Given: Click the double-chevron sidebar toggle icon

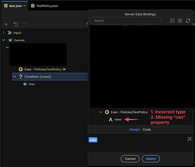Looking at the screenshot, I should (x=6, y=24).
